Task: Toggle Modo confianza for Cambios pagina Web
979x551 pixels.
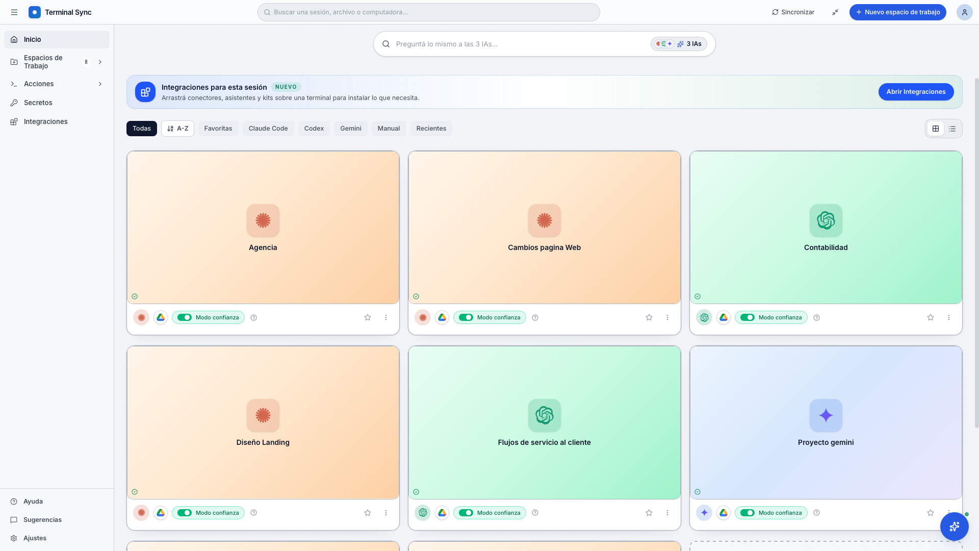Action: [x=466, y=317]
